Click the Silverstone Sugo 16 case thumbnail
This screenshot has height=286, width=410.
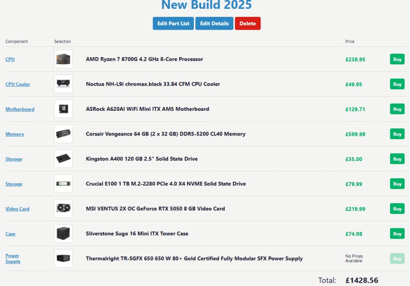click(63, 234)
